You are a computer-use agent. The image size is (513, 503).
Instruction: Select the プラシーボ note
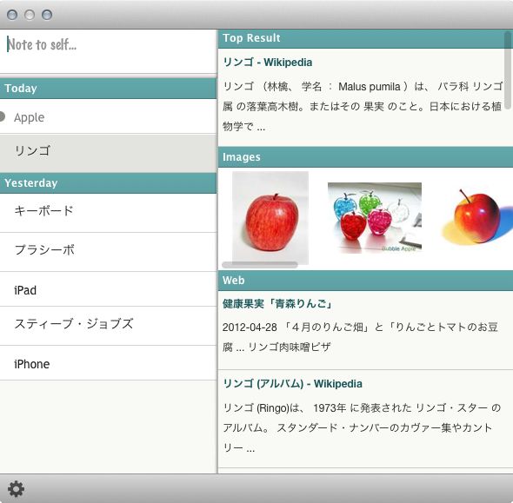click(x=109, y=252)
